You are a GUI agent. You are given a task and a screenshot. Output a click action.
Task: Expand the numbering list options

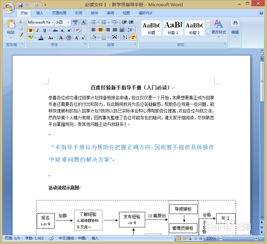tap(109, 22)
